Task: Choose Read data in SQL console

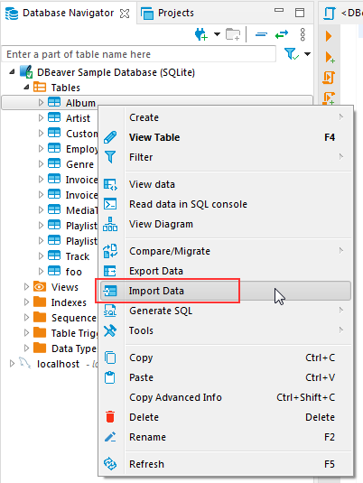Action: click(x=225, y=204)
